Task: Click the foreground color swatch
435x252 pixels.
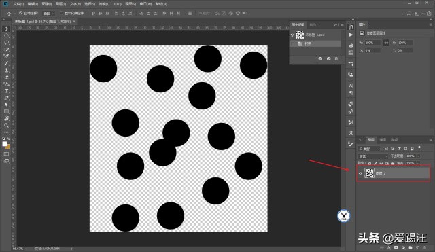Action: point(5,144)
